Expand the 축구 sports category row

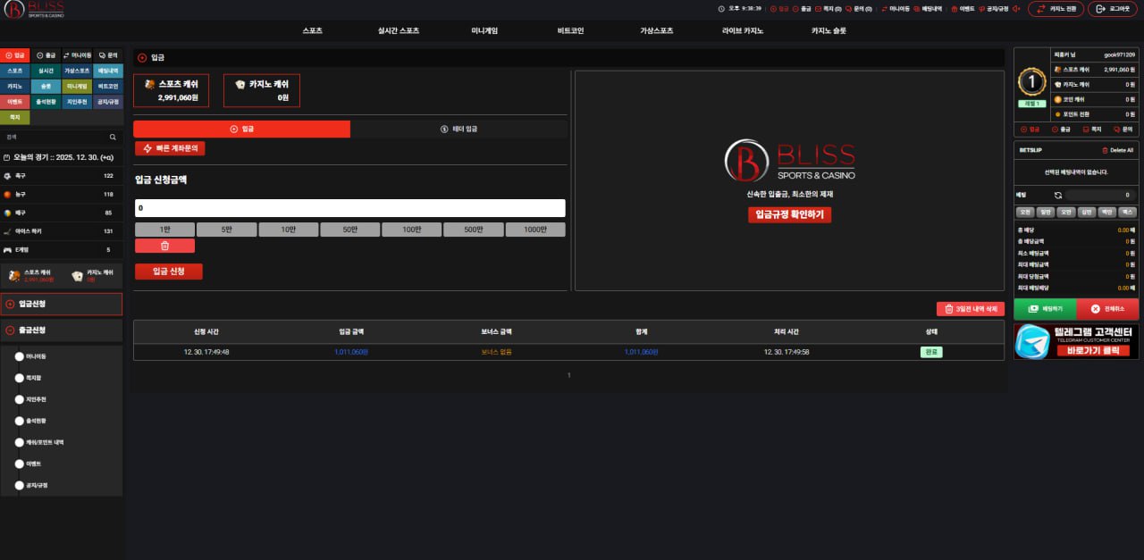[61, 177]
